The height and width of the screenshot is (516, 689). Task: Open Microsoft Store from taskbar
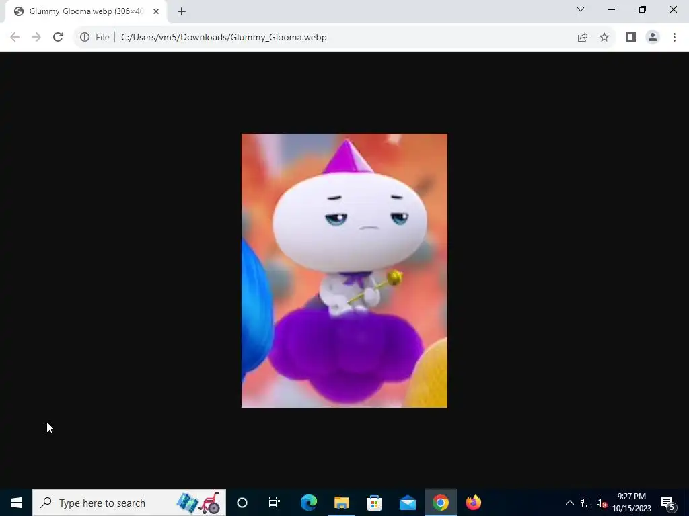[x=374, y=503]
